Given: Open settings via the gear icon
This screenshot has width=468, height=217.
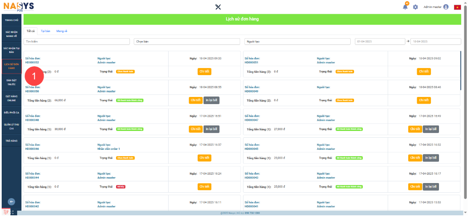Looking at the screenshot, I should [x=415, y=7].
